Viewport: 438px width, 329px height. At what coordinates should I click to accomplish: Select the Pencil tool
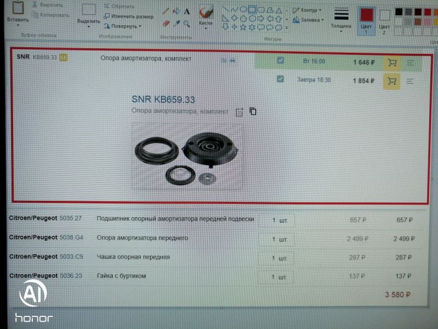(166, 11)
